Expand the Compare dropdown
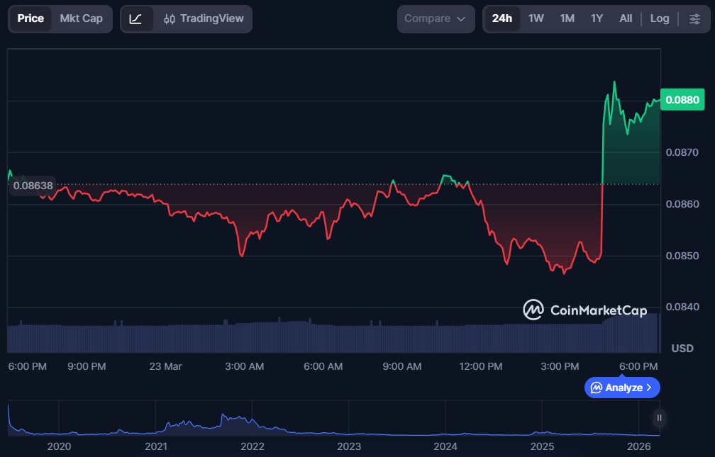This screenshot has width=715, height=457. tap(436, 19)
